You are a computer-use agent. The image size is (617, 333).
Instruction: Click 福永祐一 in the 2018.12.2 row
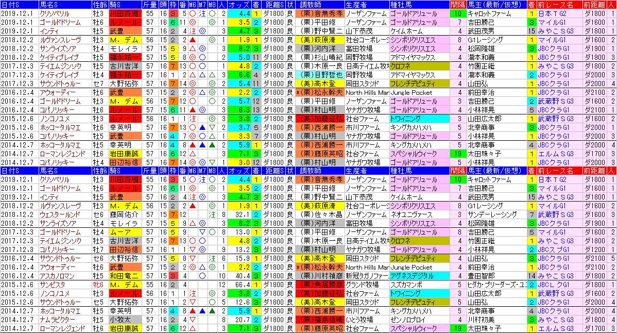pyautogui.click(x=125, y=57)
